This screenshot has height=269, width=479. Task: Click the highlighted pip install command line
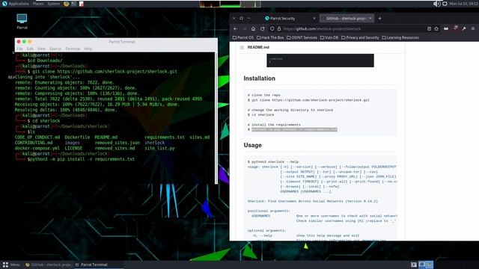[x=294, y=129]
